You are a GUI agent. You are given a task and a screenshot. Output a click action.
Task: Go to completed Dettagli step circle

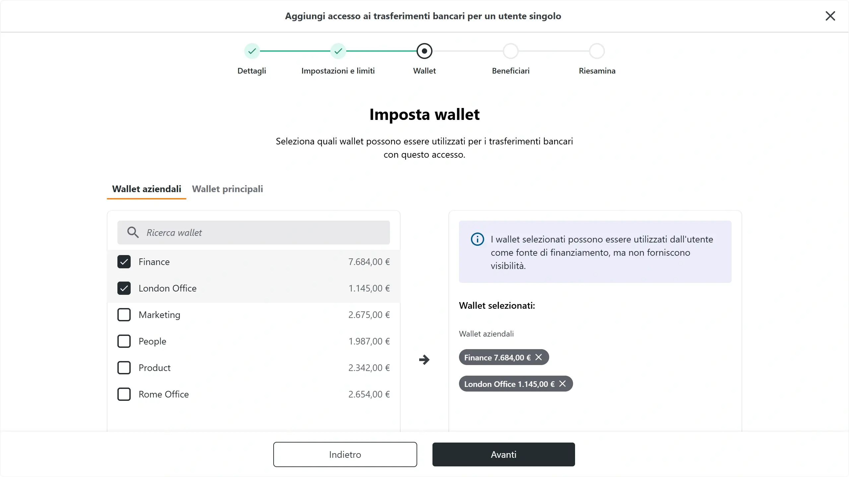[252, 51]
